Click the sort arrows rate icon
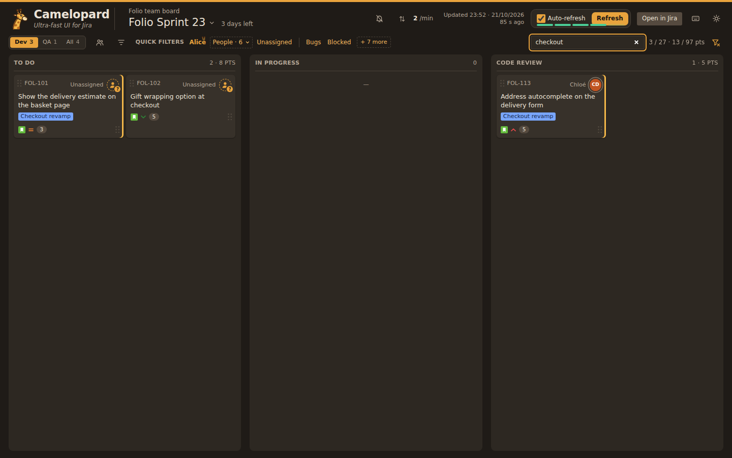732x458 pixels. pos(402,19)
